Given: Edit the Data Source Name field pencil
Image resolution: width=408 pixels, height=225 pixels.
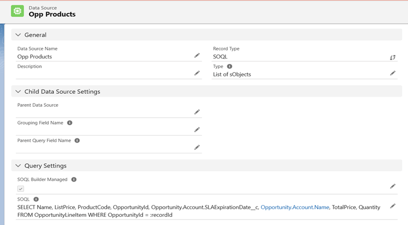Looking at the screenshot, I should coord(197,55).
